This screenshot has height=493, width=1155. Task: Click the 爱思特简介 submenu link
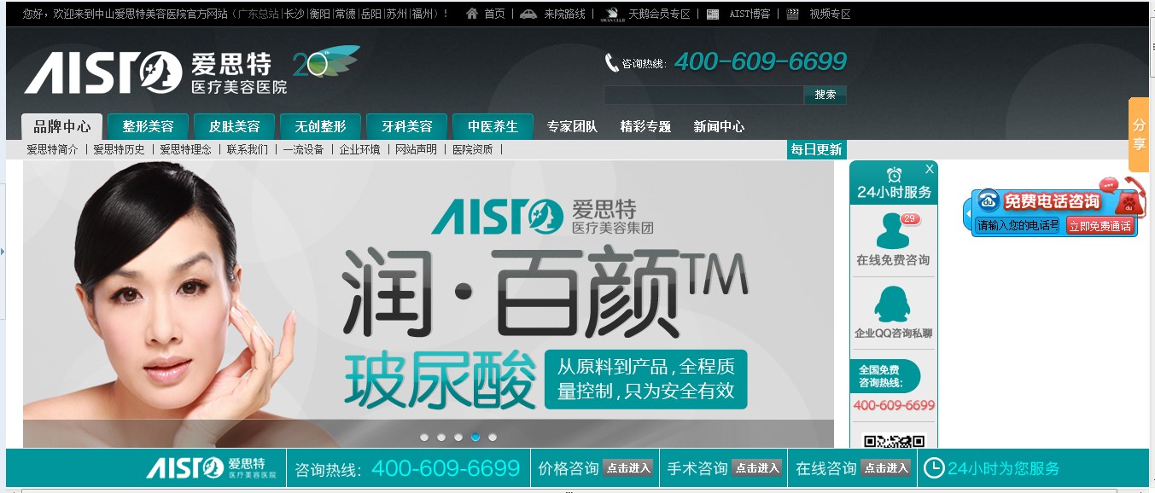point(52,149)
